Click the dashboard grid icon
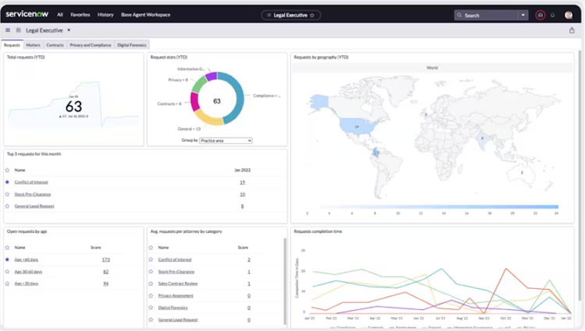The width and height of the screenshot is (585, 331). click(18, 30)
